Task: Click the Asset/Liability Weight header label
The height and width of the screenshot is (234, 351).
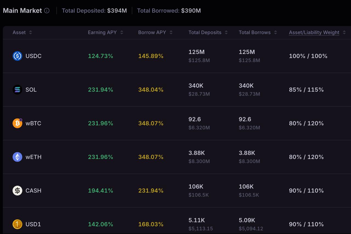Action: click(314, 32)
